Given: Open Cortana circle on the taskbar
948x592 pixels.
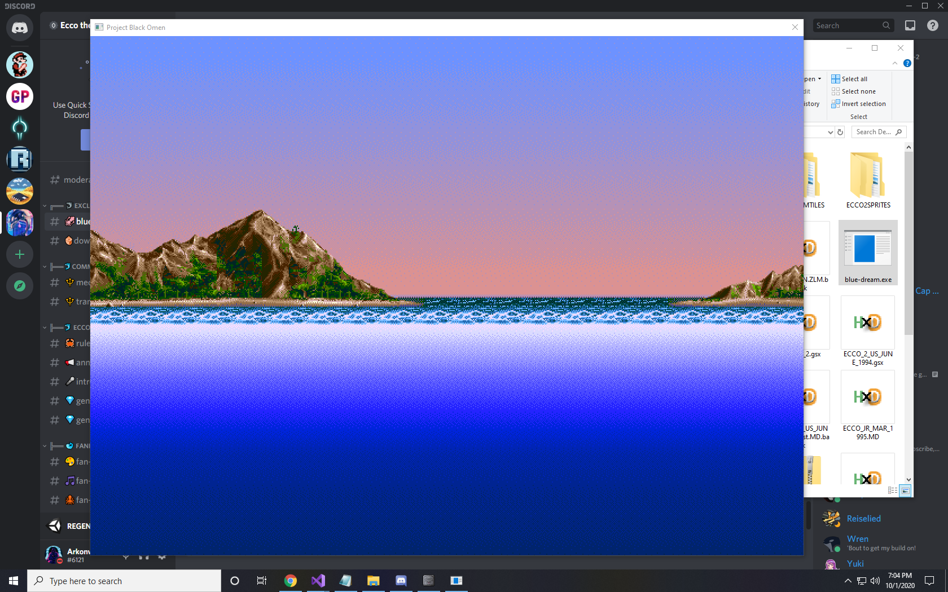Looking at the screenshot, I should tap(235, 581).
